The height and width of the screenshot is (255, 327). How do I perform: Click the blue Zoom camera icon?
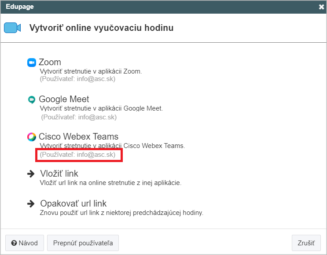(x=32, y=63)
